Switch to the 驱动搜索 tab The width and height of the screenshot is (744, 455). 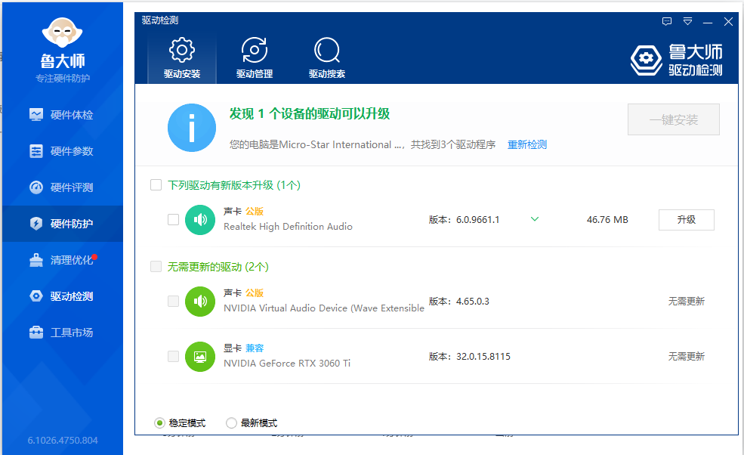[x=327, y=58]
